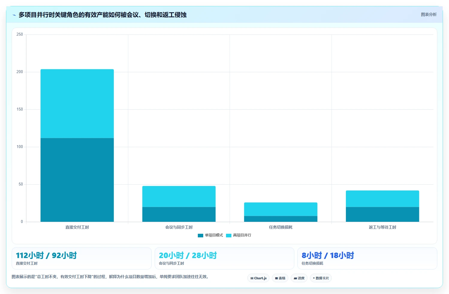Select the 8小时 / 18小时 data card

pyautogui.click(x=367, y=258)
